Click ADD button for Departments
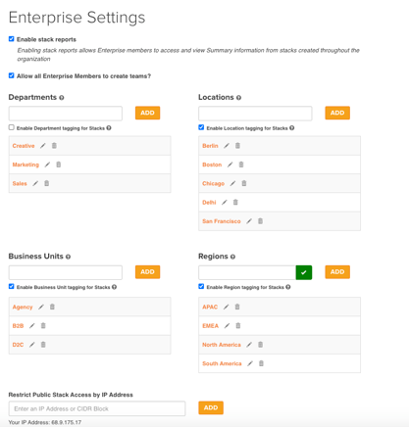The image size is (409, 427). pos(147,113)
